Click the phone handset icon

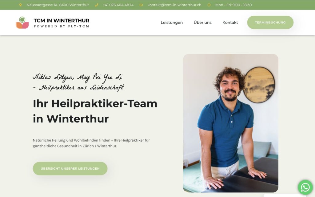(96, 5)
